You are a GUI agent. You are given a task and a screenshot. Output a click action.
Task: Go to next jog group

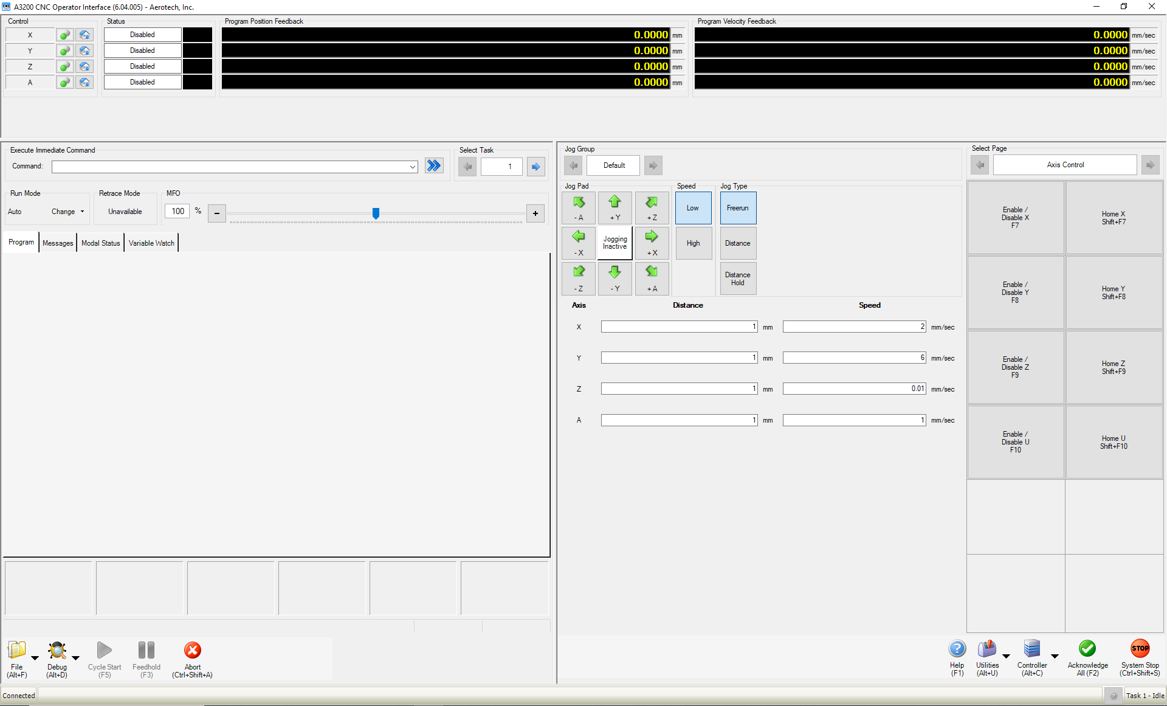point(653,165)
